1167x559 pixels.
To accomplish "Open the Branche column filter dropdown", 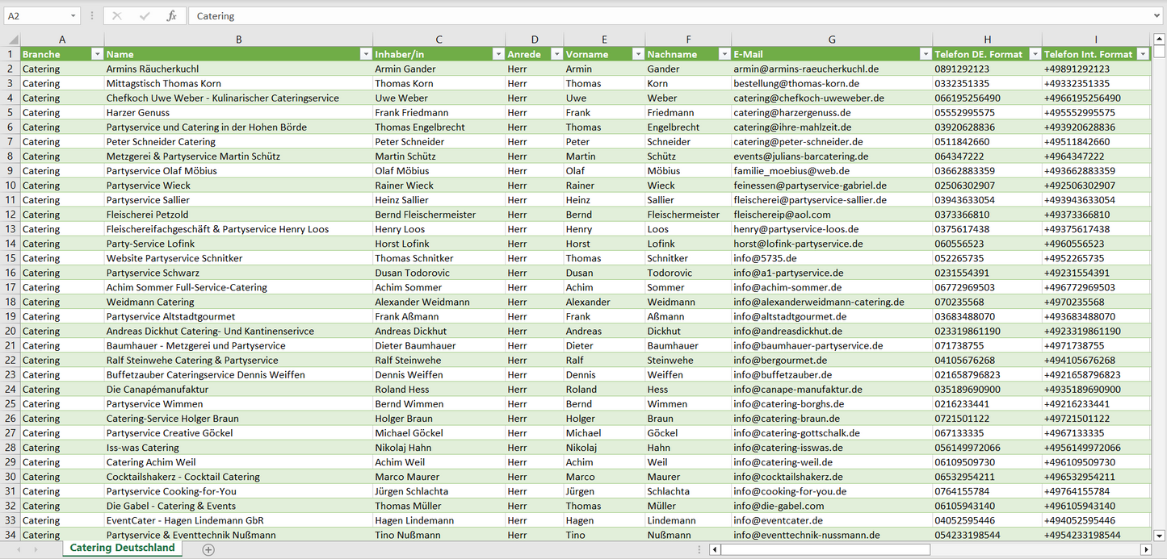I will (97, 54).
